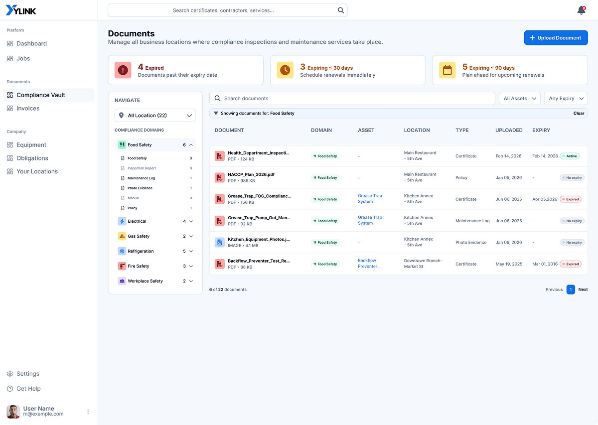598x425 pixels.
Task: Click the UPLOADED column header
Action: tap(509, 130)
